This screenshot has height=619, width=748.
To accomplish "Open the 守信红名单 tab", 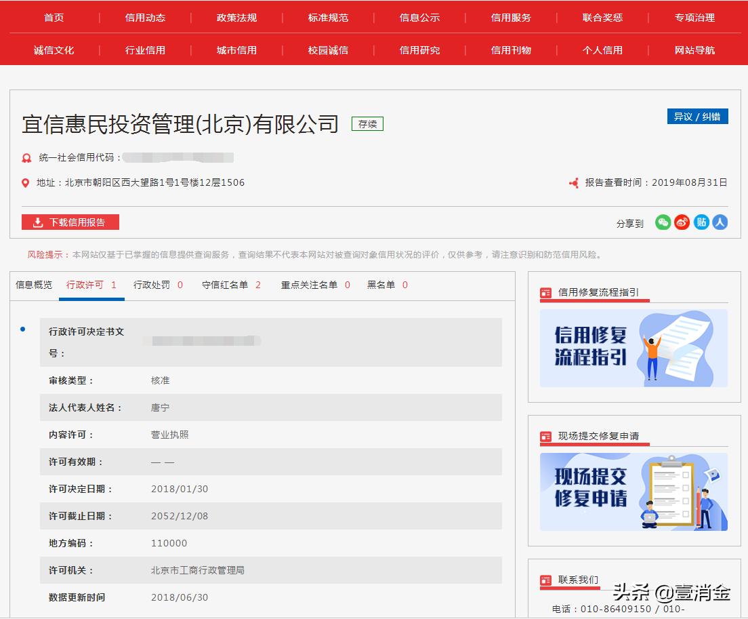I will (x=222, y=285).
